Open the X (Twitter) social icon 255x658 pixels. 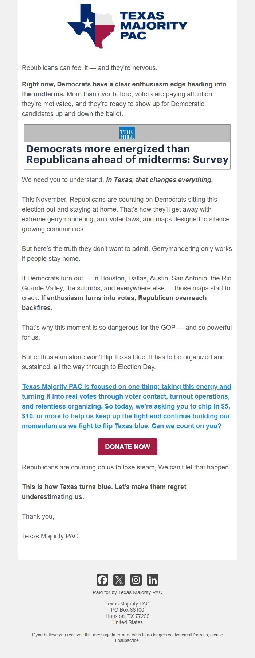tap(119, 580)
